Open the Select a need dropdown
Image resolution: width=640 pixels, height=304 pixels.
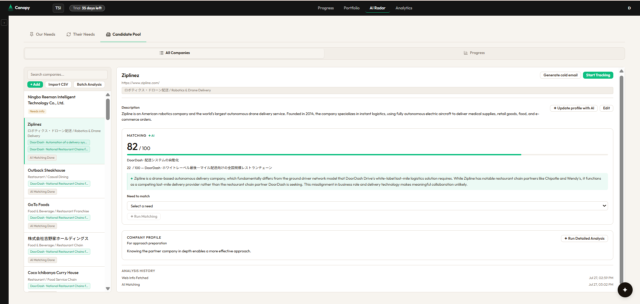pos(367,206)
